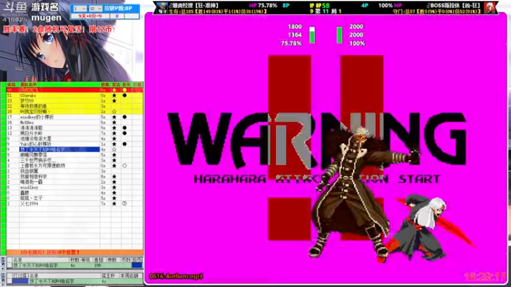Click the value 198 in bottom panel
This screenshot has height=287, width=511.
click(x=97, y=265)
